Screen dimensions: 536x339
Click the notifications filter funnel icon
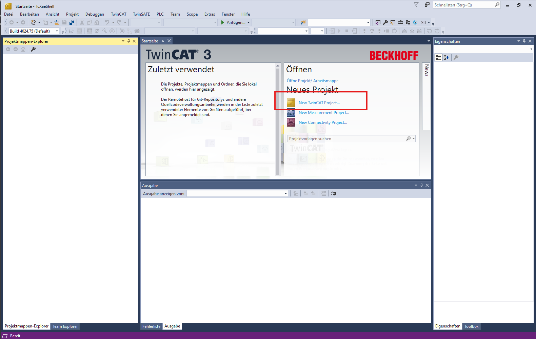click(x=416, y=5)
